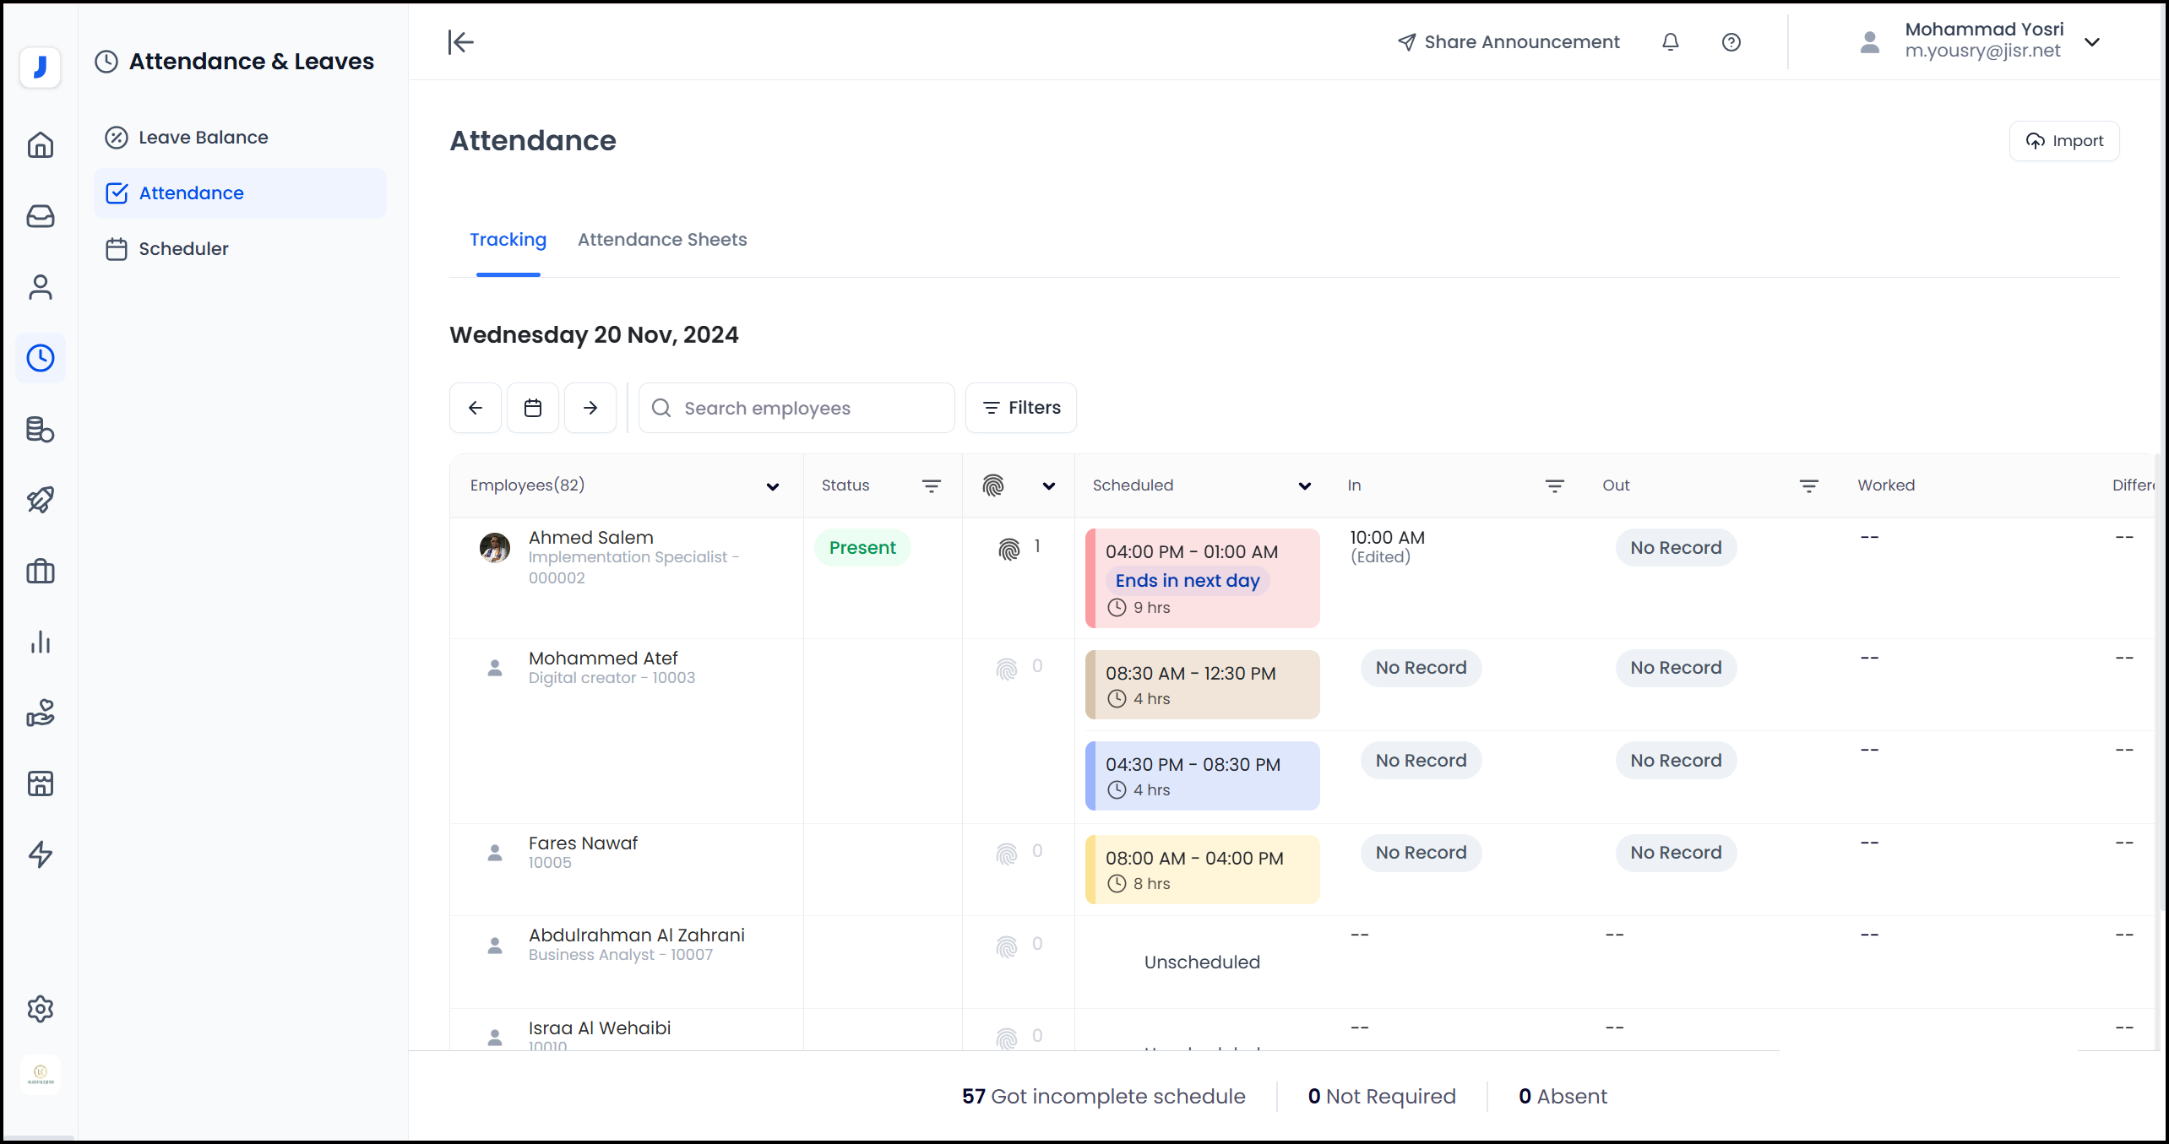Toggle the In column filter
The width and height of the screenshot is (2169, 1144).
click(x=1554, y=485)
